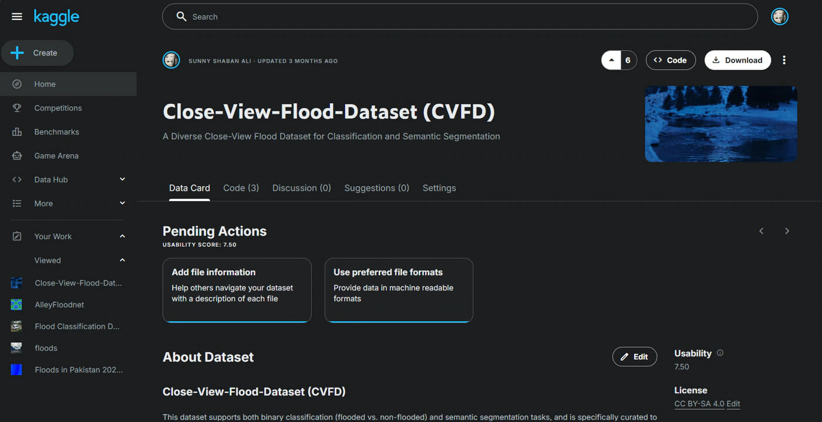Click Edit next to the license
This screenshot has height=422, width=822.
tap(733, 404)
